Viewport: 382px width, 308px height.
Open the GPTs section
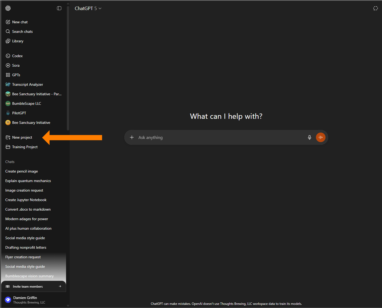16,75
